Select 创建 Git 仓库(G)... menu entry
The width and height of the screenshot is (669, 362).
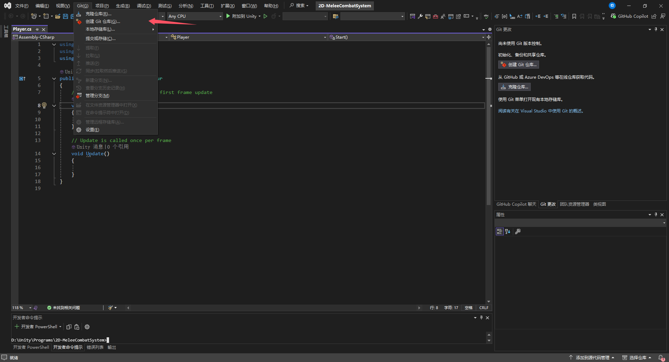pyautogui.click(x=116, y=22)
